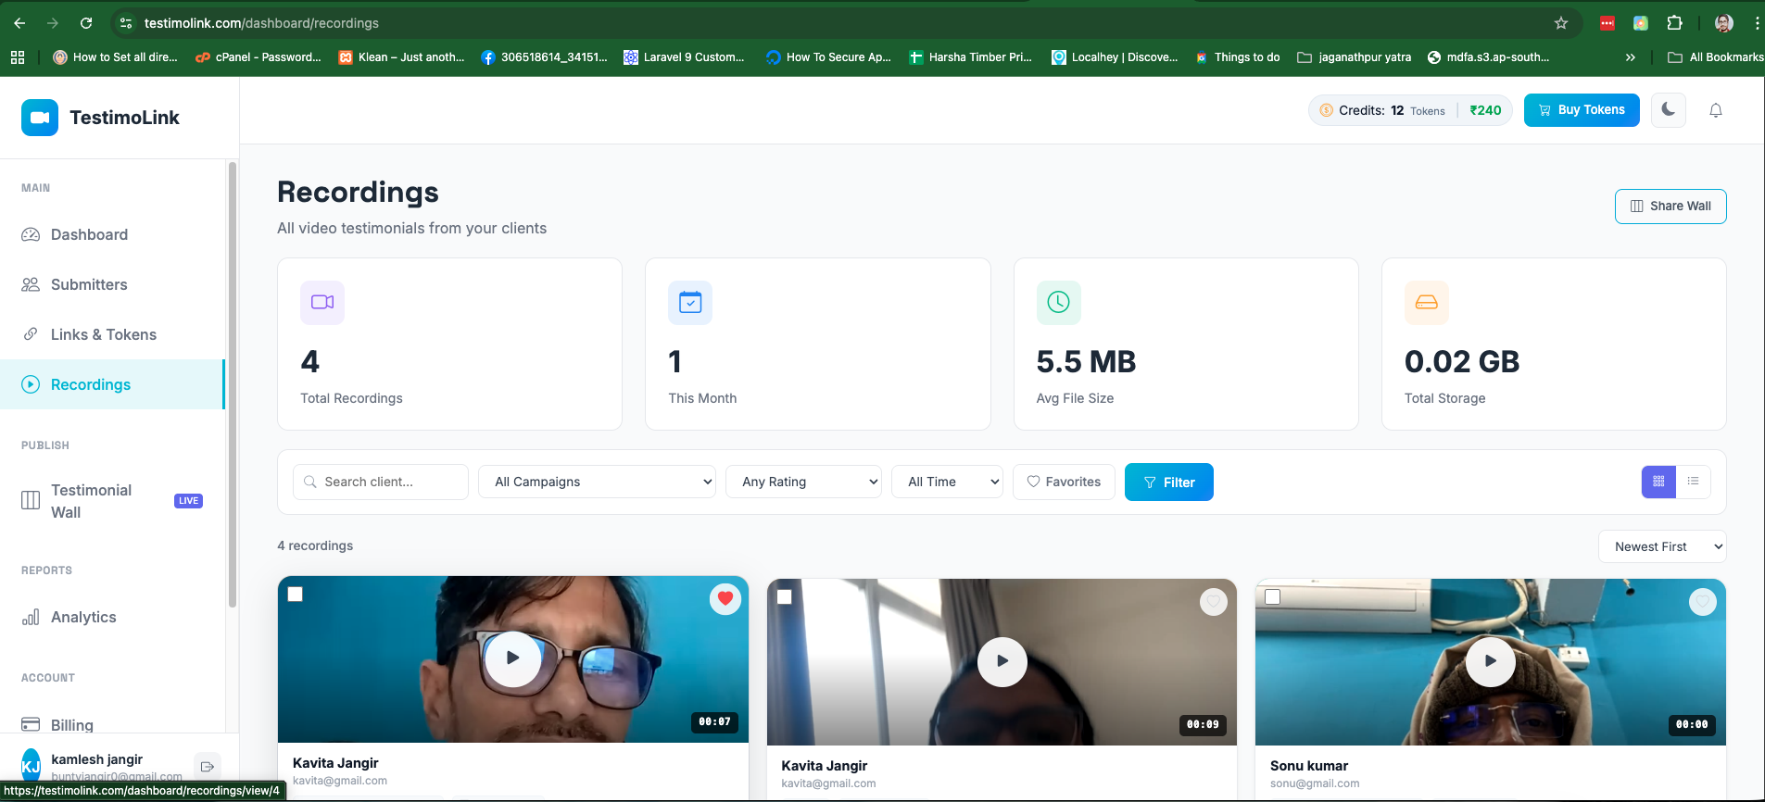Image resolution: width=1765 pixels, height=802 pixels.
Task: Click the Total Recordings video camera icon
Action: (x=322, y=302)
